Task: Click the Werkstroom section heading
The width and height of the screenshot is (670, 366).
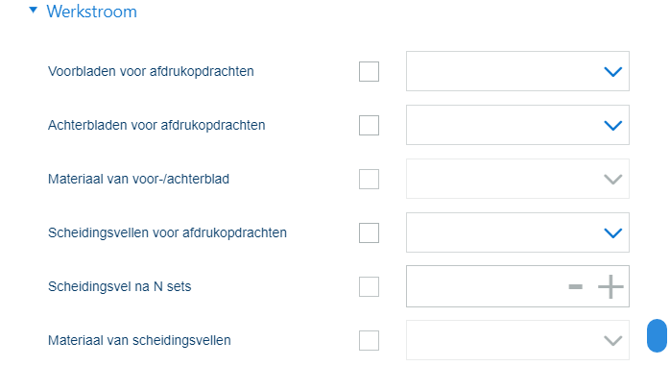Action: coord(91,12)
